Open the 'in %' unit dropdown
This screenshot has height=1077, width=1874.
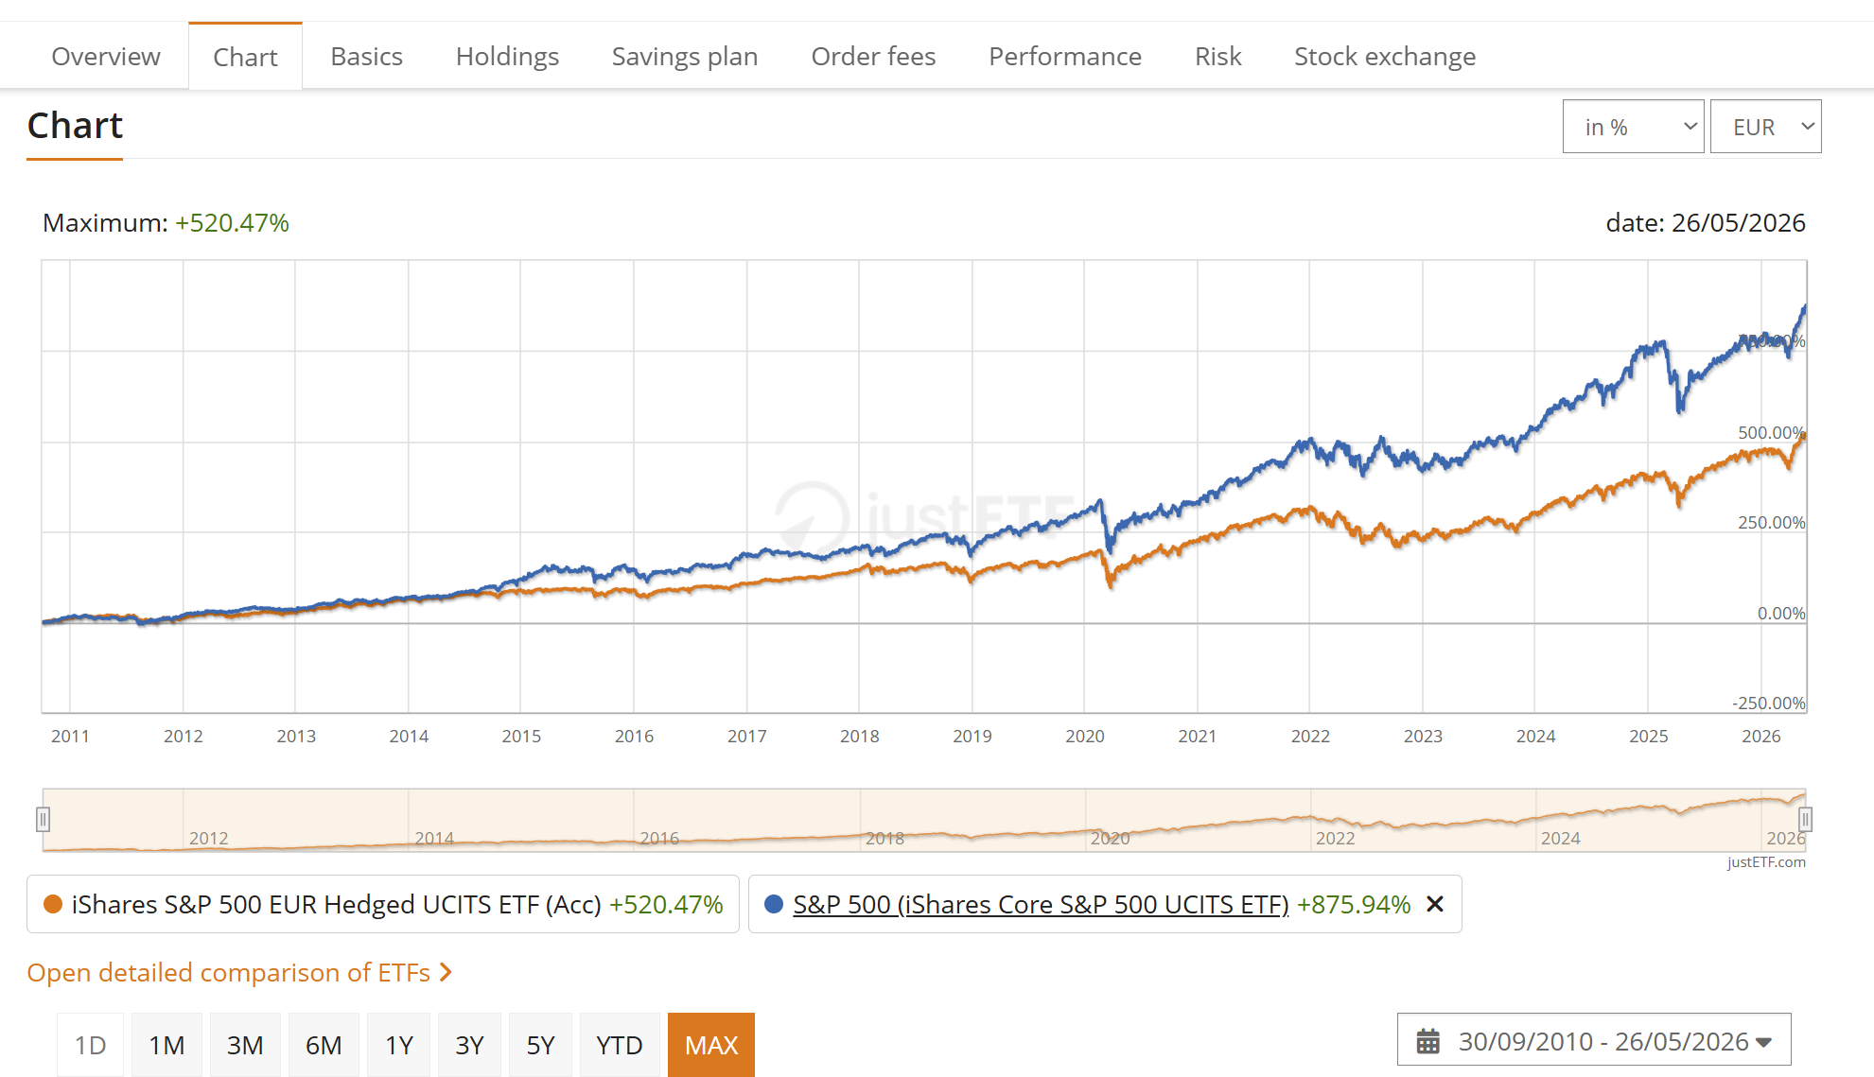[x=1633, y=127]
